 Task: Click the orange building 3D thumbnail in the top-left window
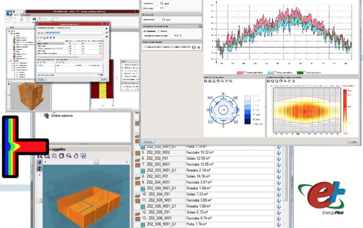(31, 95)
